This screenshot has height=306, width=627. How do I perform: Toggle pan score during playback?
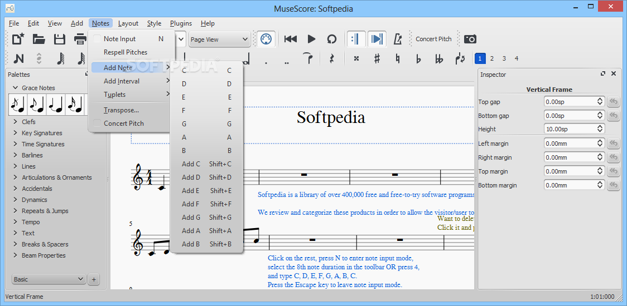pyautogui.click(x=377, y=39)
